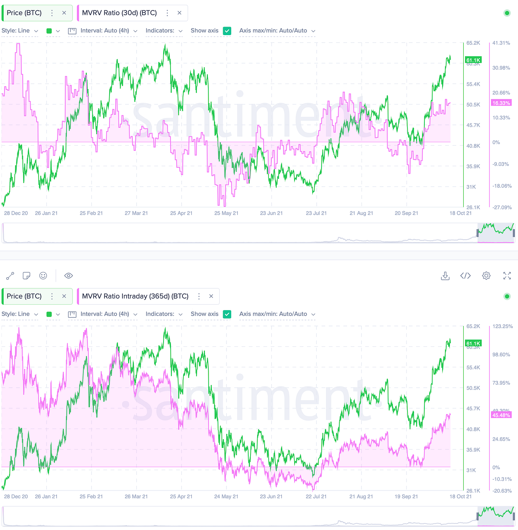Viewport: 518px width, 530px height.
Task: Open chart settings gear
Action: (486, 276)
